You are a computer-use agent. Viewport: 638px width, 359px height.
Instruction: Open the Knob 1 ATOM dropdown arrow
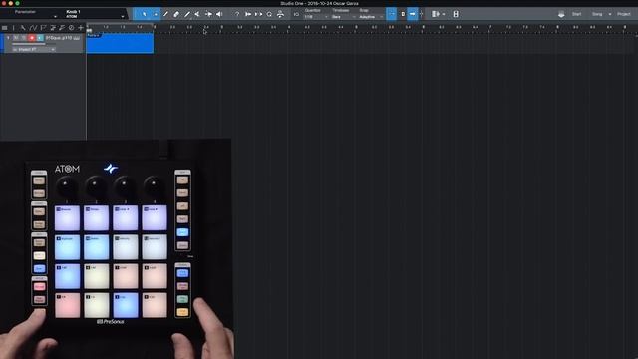[122, 17]
